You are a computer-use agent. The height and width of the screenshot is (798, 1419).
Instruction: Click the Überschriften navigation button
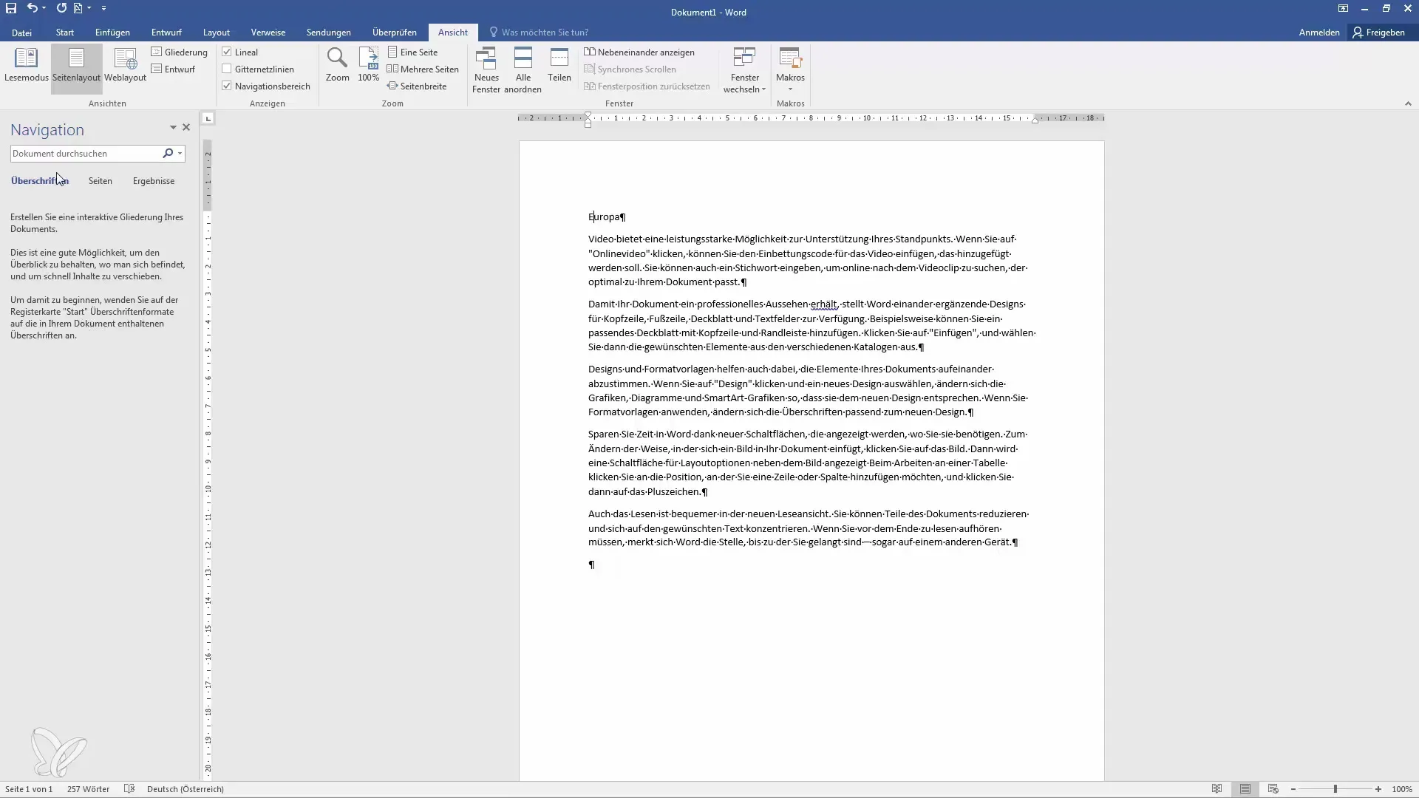pos(39,180)
